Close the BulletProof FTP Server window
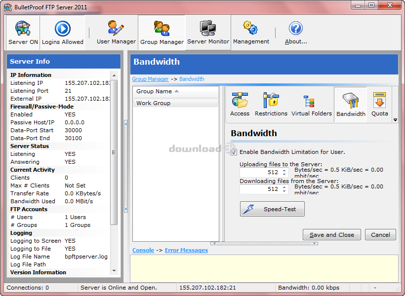This screenshot has height=296, width=405. coord(390,5)
